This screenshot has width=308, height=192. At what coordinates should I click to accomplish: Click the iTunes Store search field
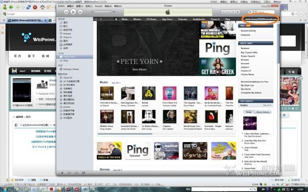pyautogui.click(x=262, y=12)
